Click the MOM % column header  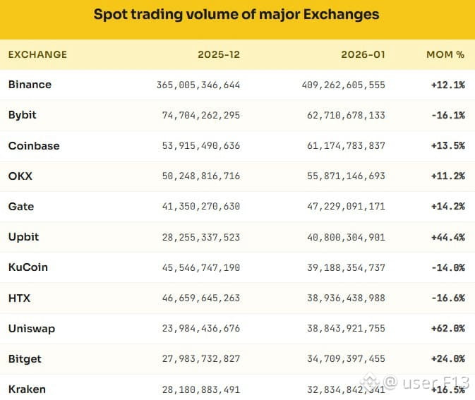[445, 54]
